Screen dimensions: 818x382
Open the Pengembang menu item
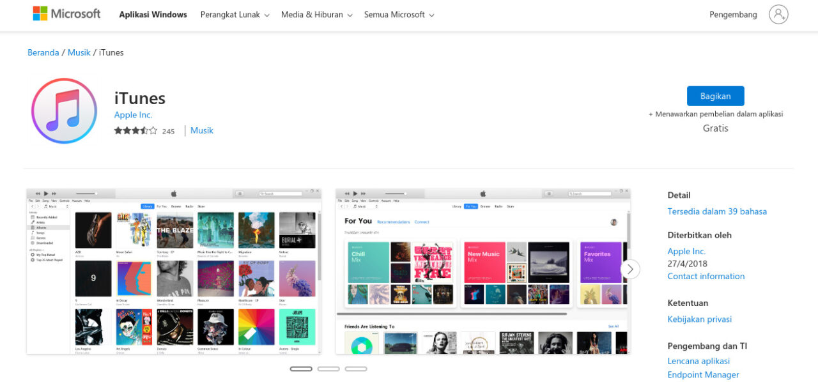pyautogui.click(x=733, y=15)
